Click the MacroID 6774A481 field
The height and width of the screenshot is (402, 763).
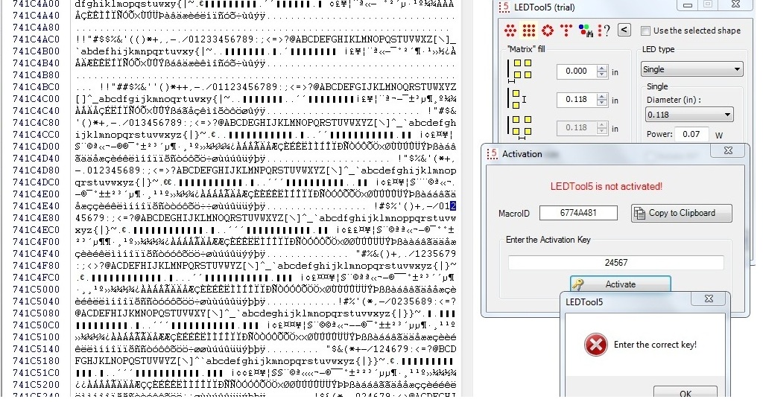pyautogui.click(x=578, y=213)
